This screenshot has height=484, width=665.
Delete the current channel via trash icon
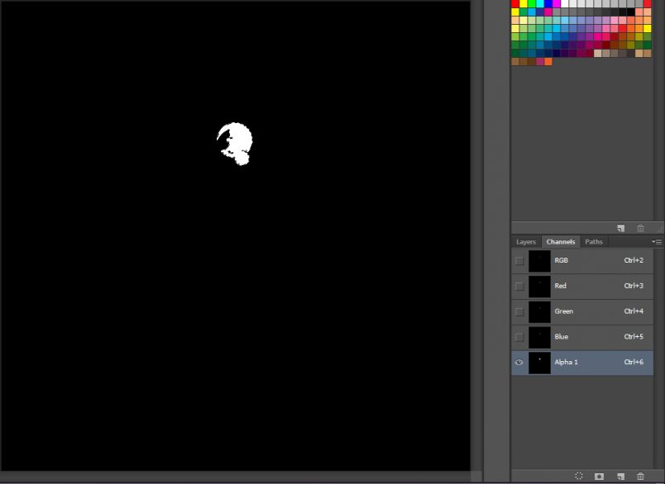pos(640,476)
